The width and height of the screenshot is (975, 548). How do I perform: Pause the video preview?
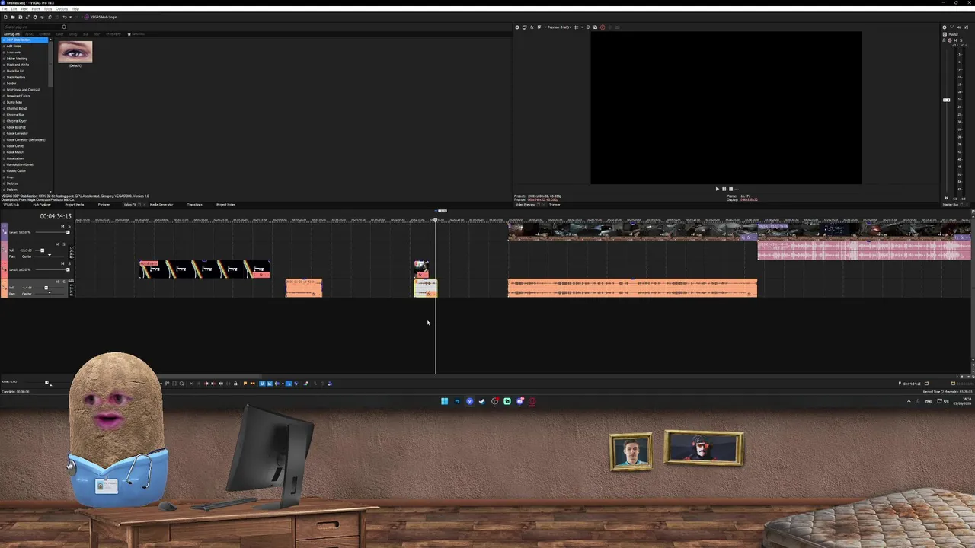click(x=724, y=189)
